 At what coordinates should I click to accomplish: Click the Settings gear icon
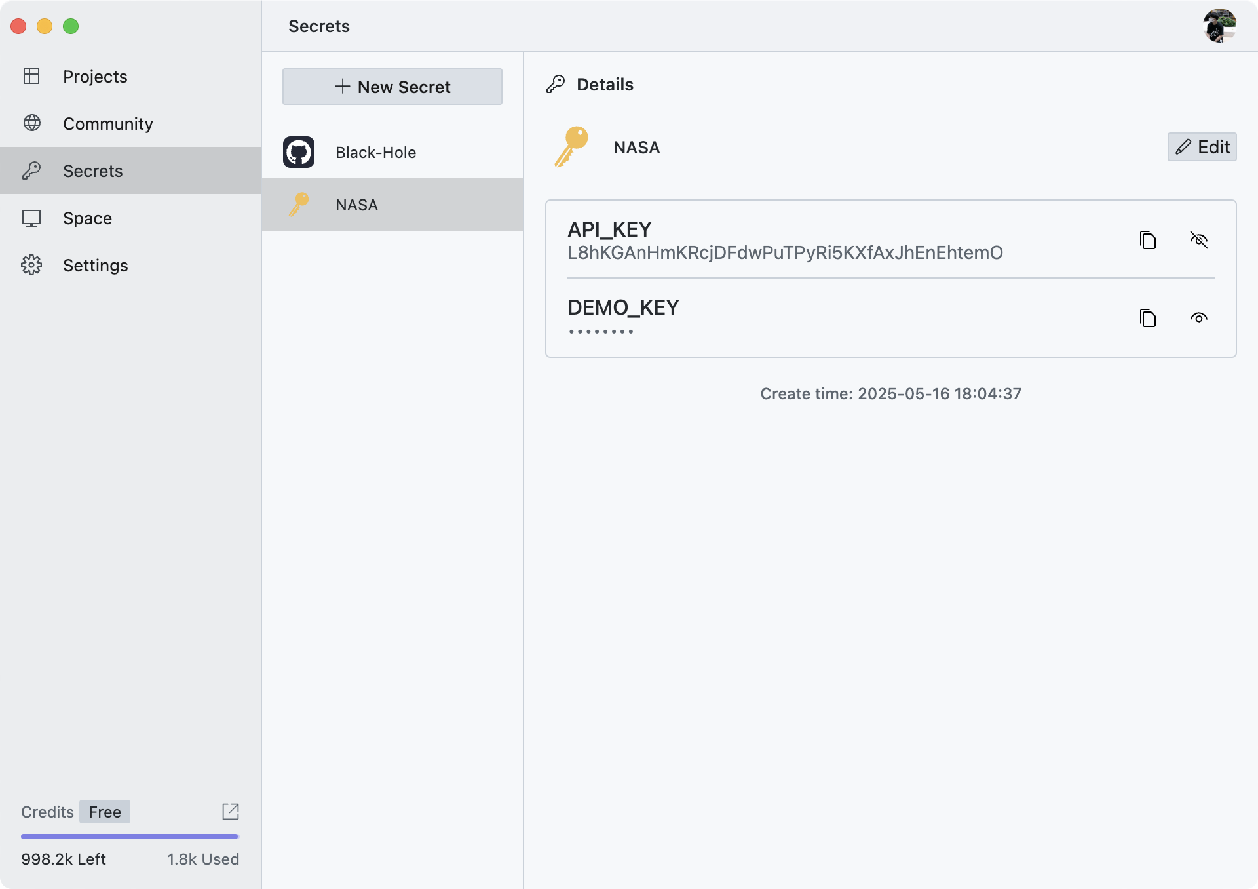[31, 265]
